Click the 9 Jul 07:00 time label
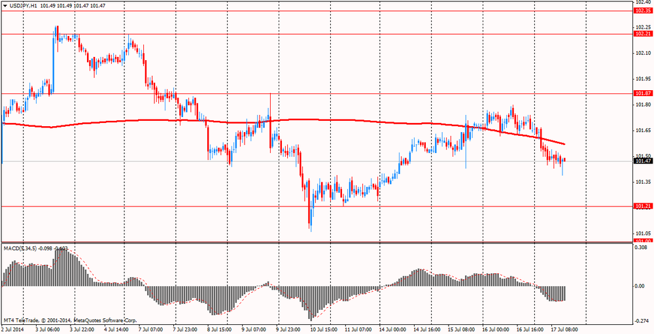The image size is (654, 334). [254, 329]
